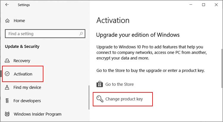Maximize the Settings window

(204, 5)
